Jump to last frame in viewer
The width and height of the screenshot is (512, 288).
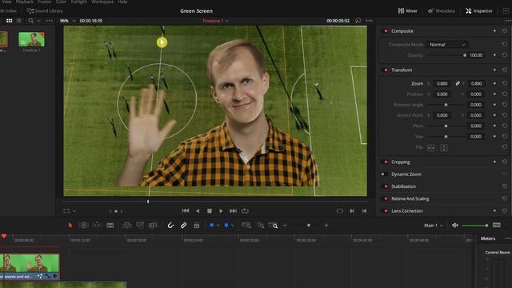[233, 211]
